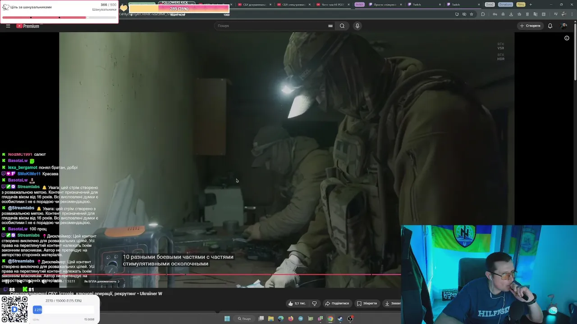
Task: Click the donation QR code
Action: [x=14, y=310]
